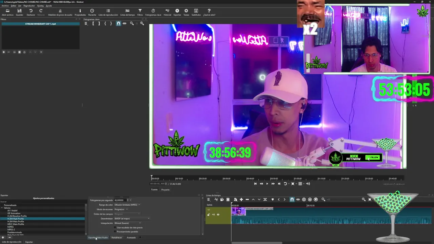Open the Reciente panel
Screen dimensions: 434x244
pos(92,13)
